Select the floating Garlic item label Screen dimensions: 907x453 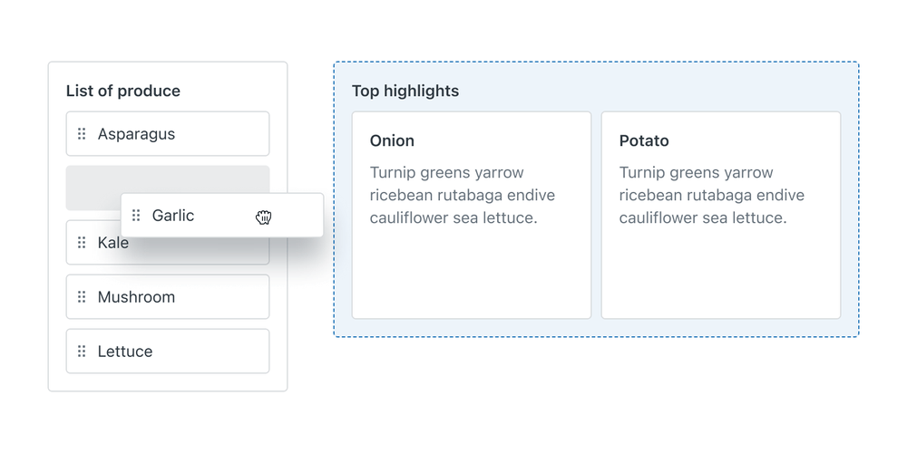(173, 216)
